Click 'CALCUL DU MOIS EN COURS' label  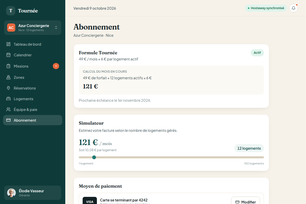[105, 72]
